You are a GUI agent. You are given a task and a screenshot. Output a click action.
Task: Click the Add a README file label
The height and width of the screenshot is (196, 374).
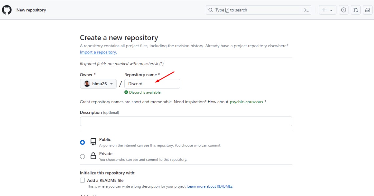tap(105, 180)
